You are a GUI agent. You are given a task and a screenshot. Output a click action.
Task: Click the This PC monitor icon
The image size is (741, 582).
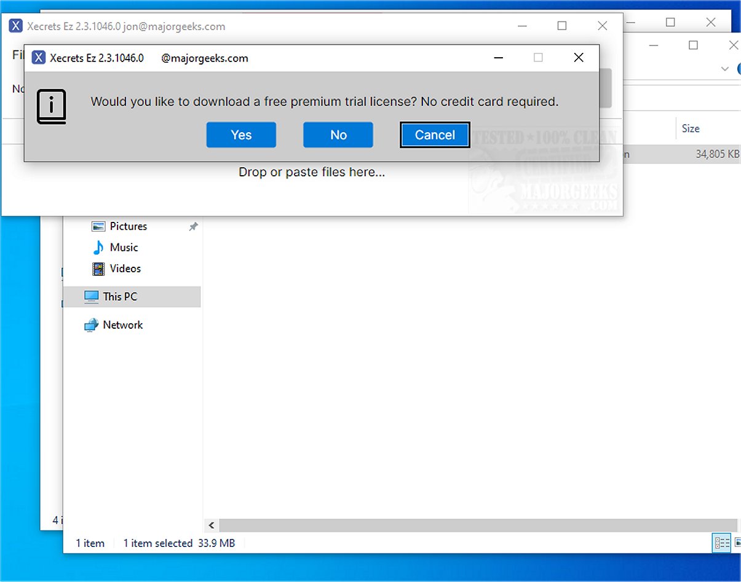click(91, 297)
